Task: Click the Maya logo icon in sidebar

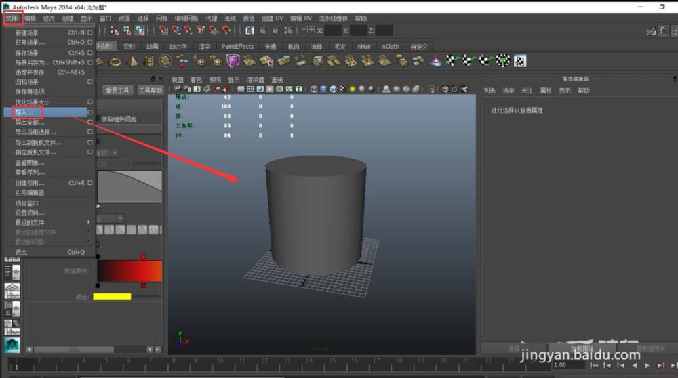Action: (12, 345)
